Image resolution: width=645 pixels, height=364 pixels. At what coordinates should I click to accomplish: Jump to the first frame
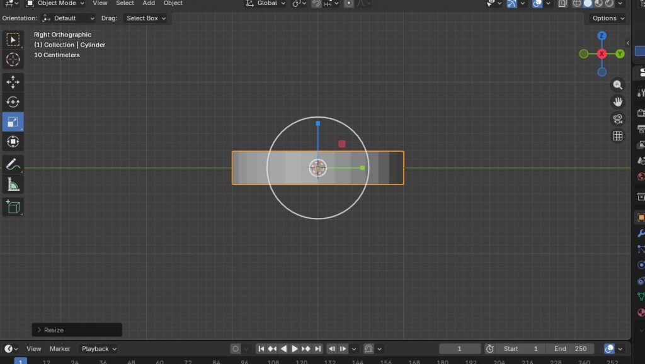[261, 349]
